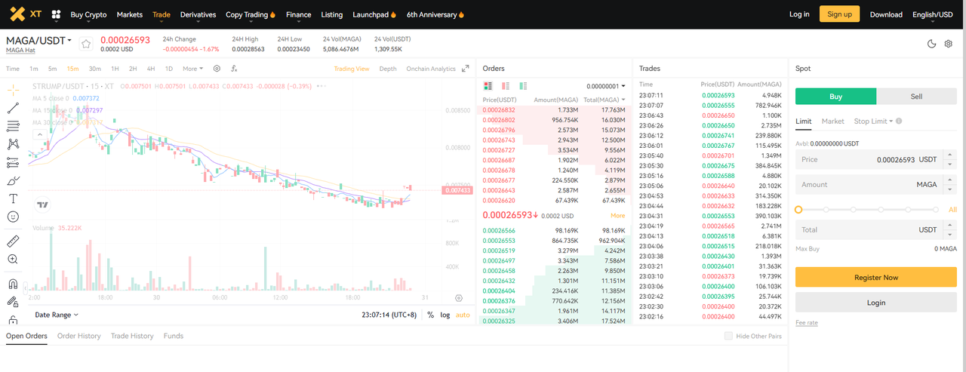This screenshot has height=372, width=966.
Task: Click Log in
Action: [x=799, y=14]
